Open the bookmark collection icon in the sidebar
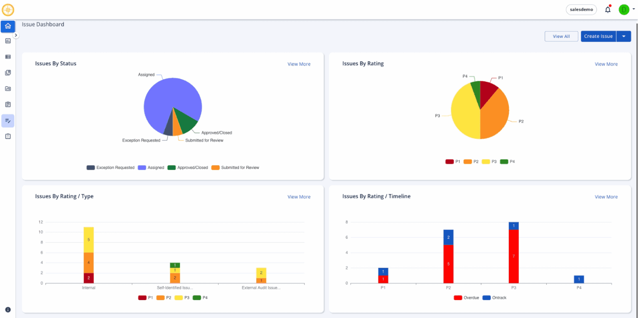638x318 pixels. [8, 73]
